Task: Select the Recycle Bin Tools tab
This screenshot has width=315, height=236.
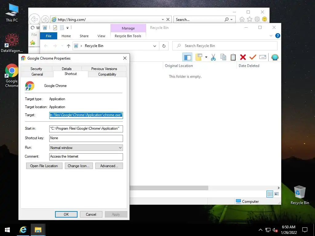Action: [x=128, y=36]
